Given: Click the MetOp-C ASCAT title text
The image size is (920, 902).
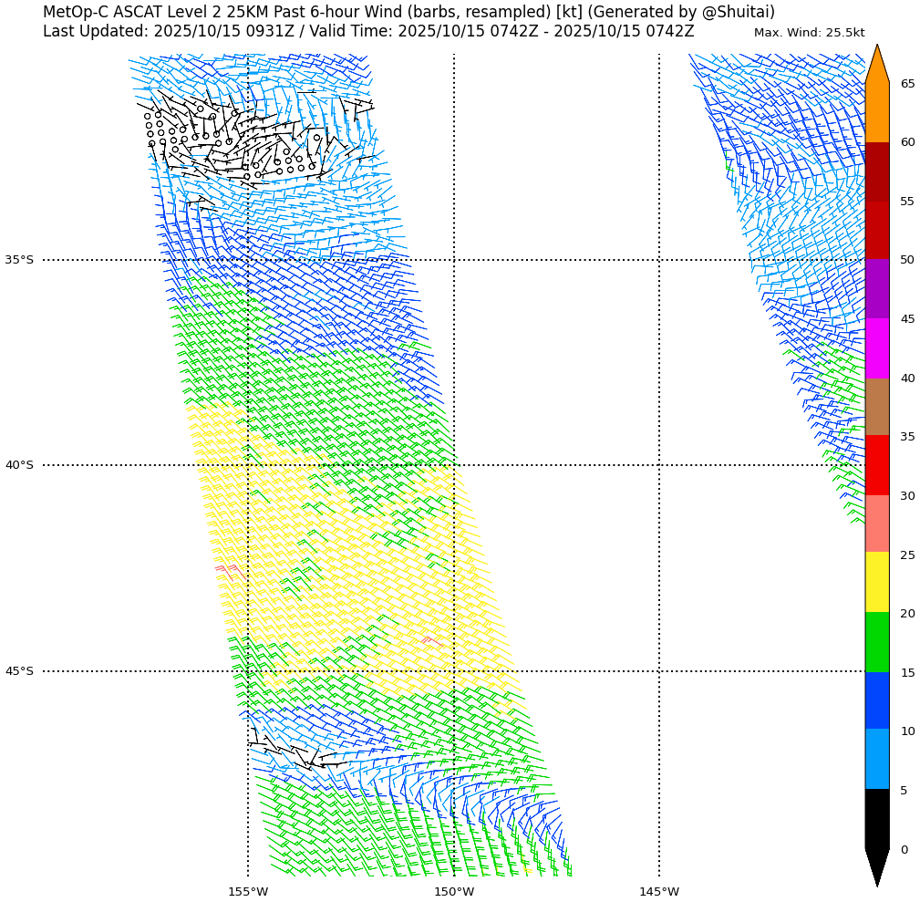Looking at the screenshot, I should tap(408, 12).
